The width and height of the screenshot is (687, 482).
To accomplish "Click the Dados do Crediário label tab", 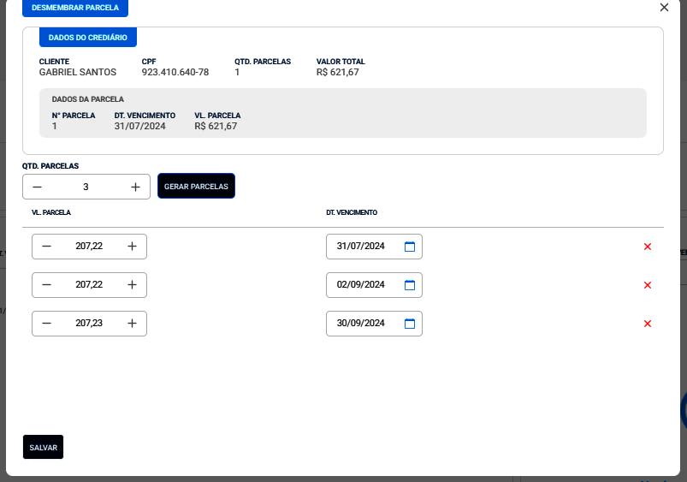I will pyautogui.click(x=88, y=38).
